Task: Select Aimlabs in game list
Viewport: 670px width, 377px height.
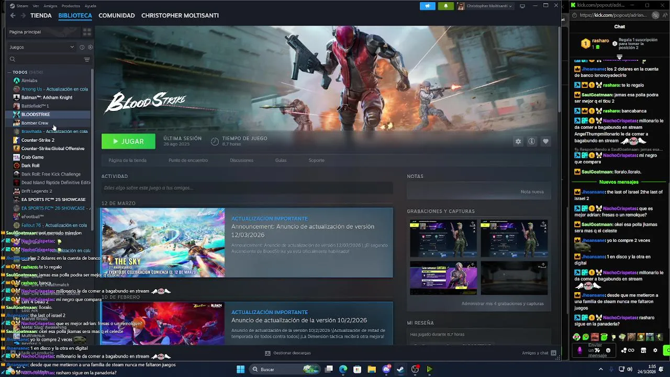Action: pos(29,81)
